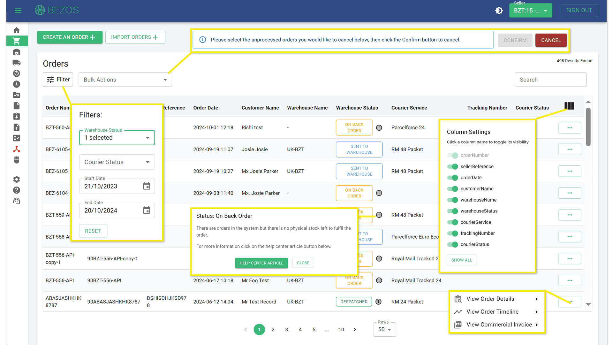Click the scrollbar down arrow of the table
Image resolution: width=613 pixels, height=345 pixels.
(x=588, y=304)
